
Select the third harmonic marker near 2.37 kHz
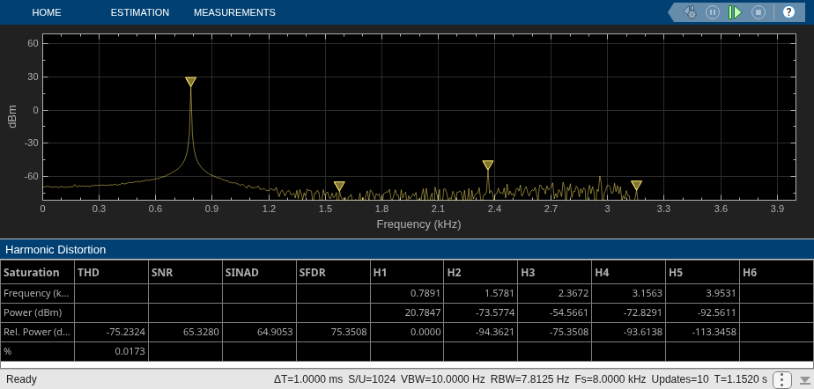click(x=487, y=165)
